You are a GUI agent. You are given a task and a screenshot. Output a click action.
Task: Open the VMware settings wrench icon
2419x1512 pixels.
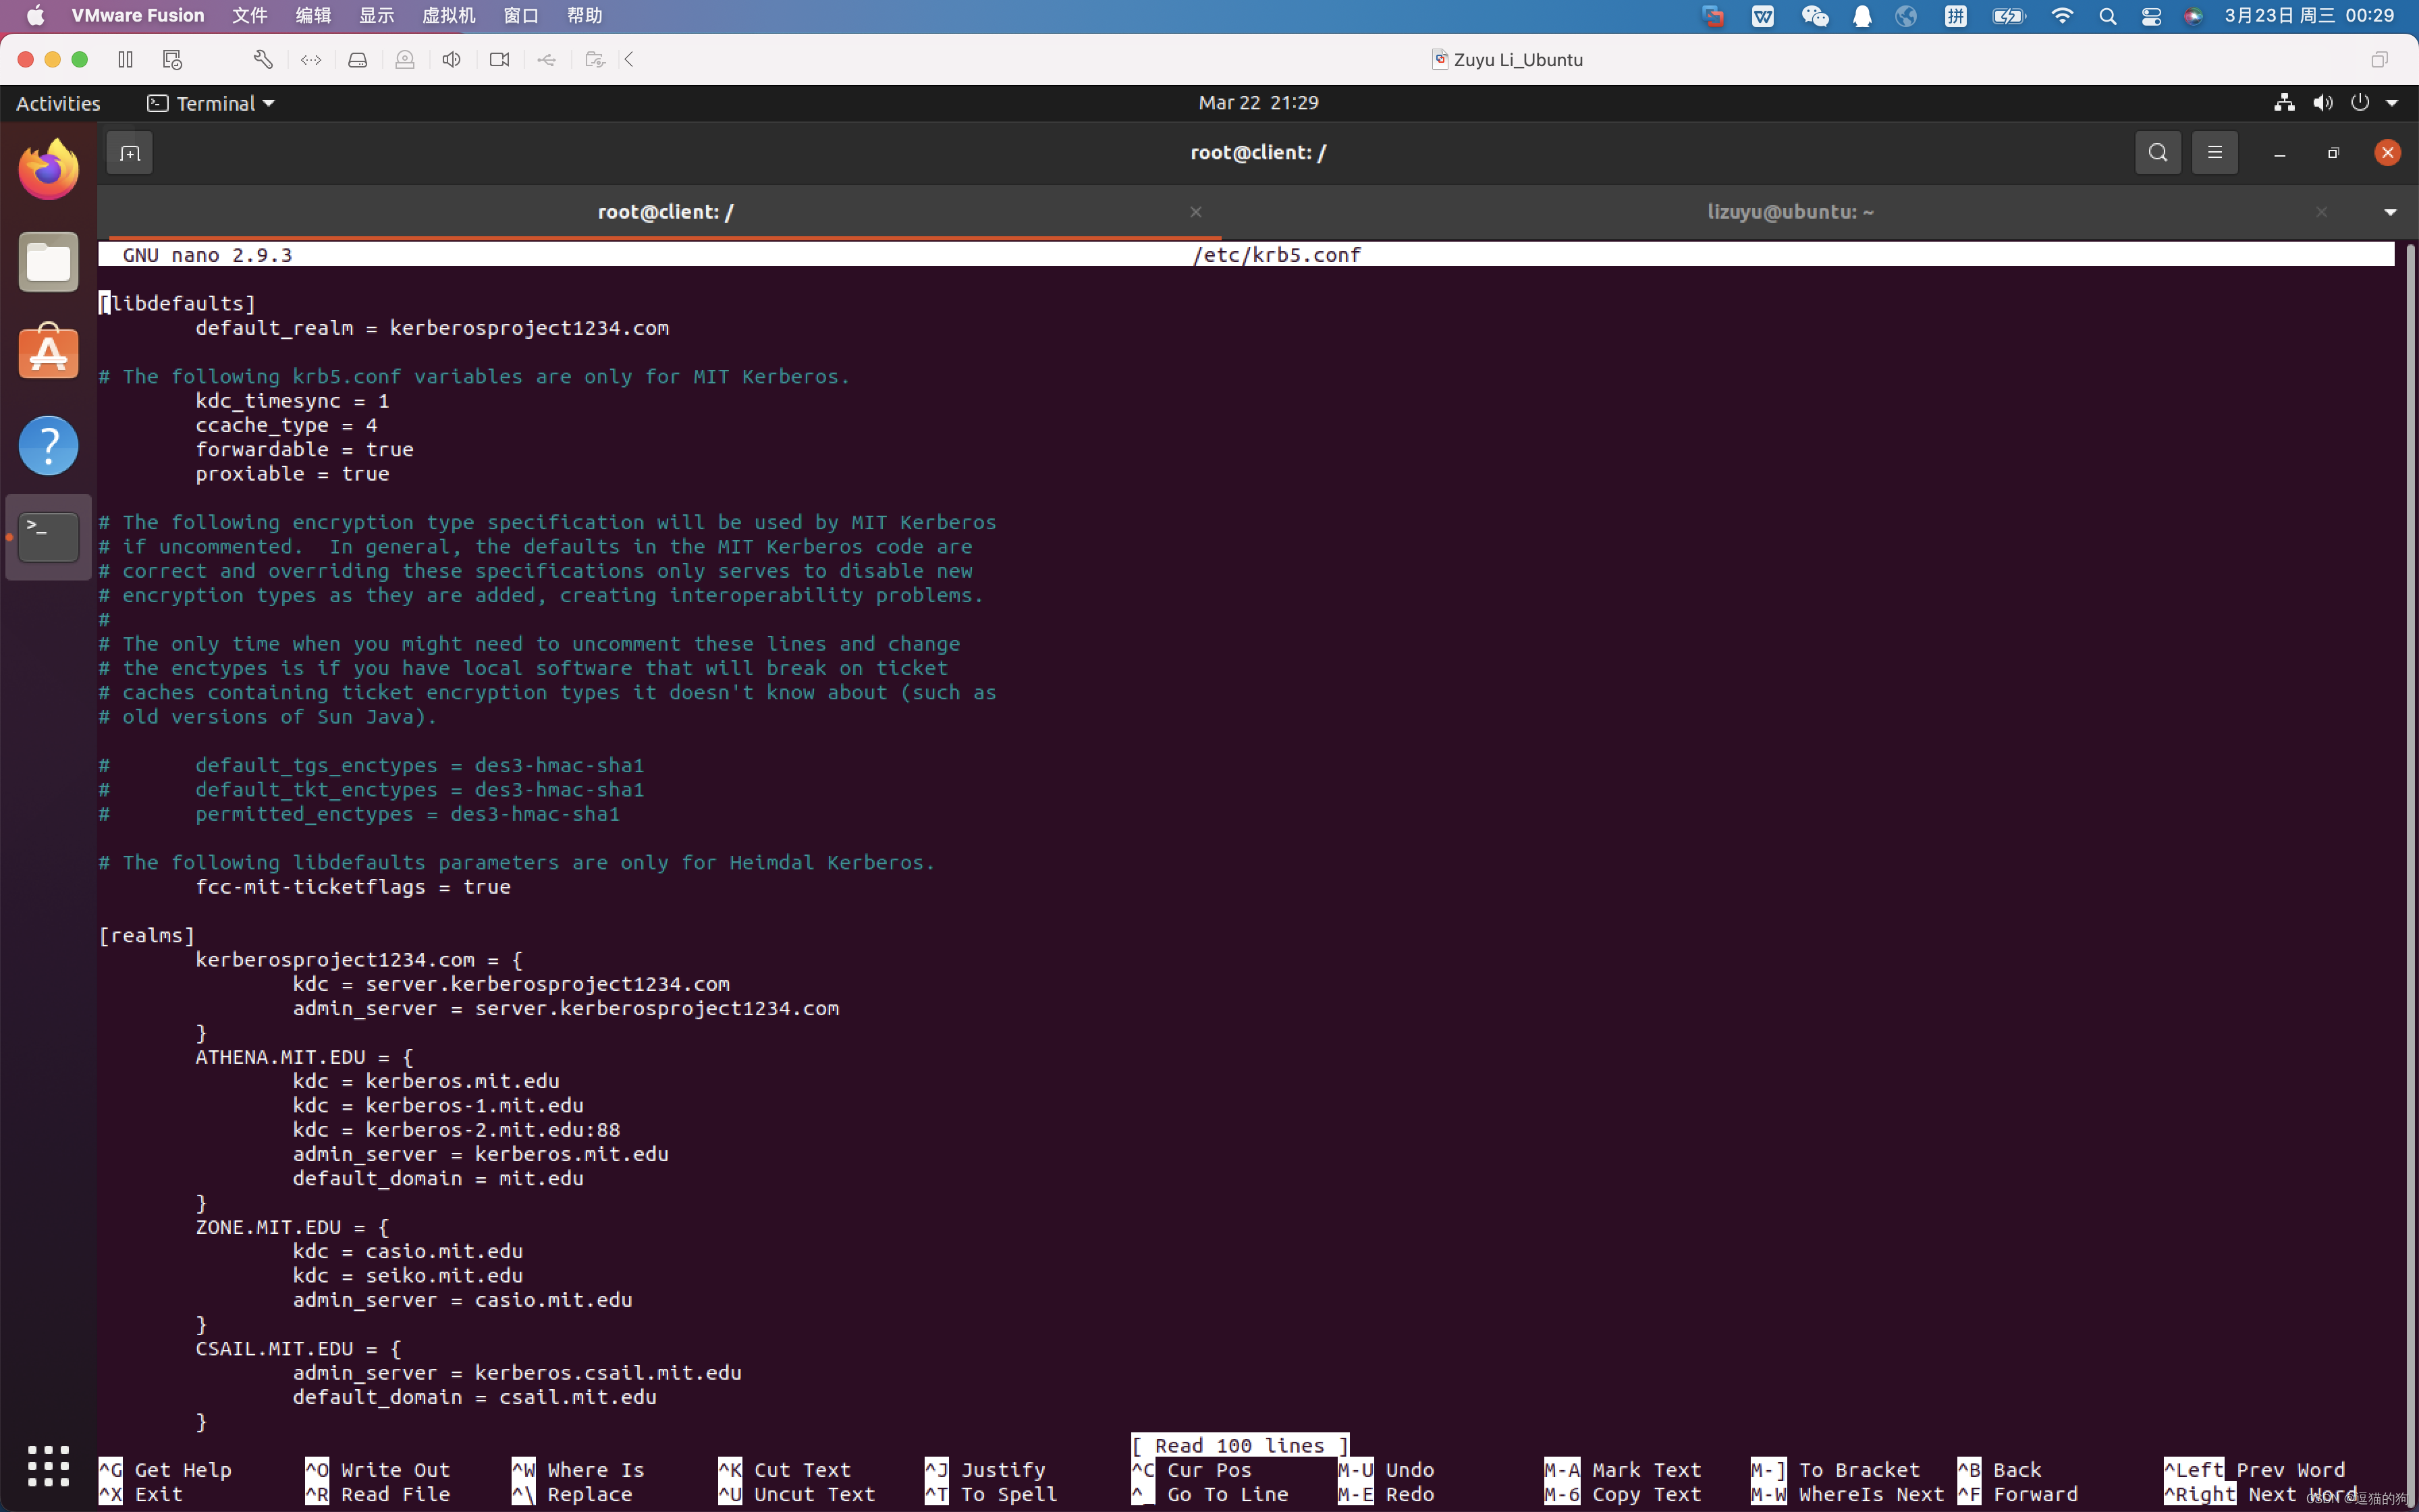coord(263,60)
